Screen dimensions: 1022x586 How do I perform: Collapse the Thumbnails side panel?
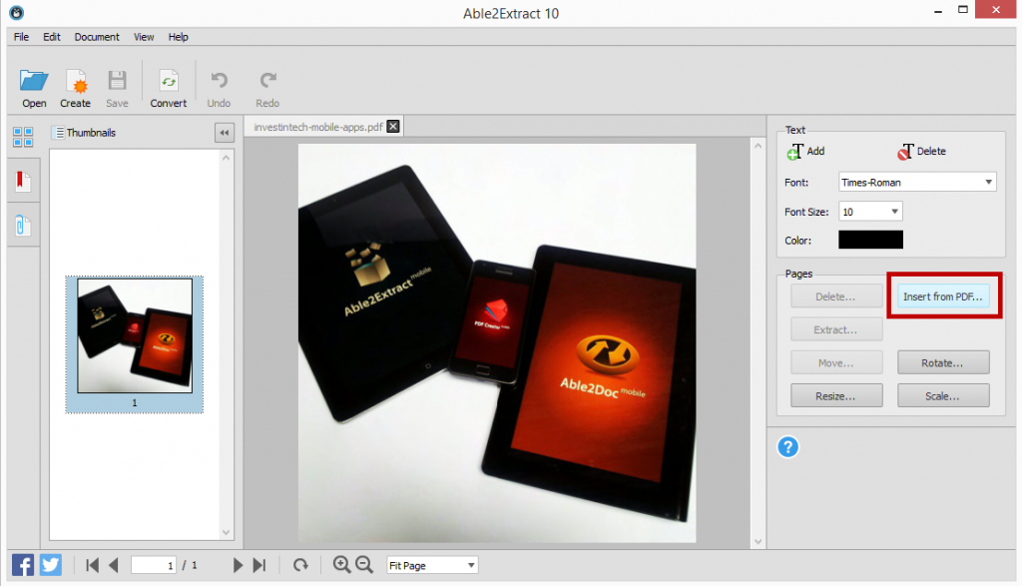[225, 133]
